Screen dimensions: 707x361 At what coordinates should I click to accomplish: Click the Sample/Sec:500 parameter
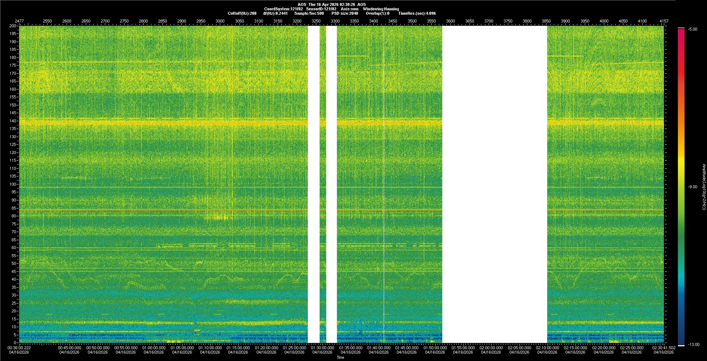click(x=309, y=13)
